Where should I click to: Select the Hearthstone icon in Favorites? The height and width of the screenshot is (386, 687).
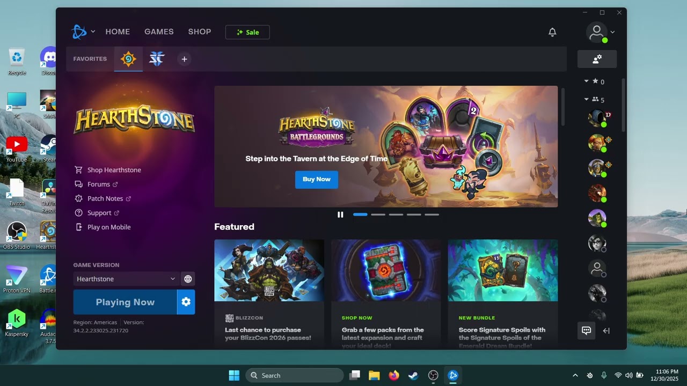[128, 59]
